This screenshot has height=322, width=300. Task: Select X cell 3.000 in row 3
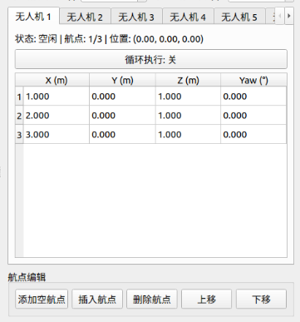point(57,134)
